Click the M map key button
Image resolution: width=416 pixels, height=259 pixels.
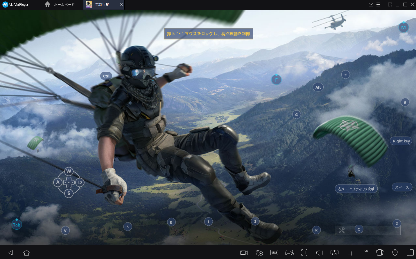pyautogui.click(x=404, y=28)
